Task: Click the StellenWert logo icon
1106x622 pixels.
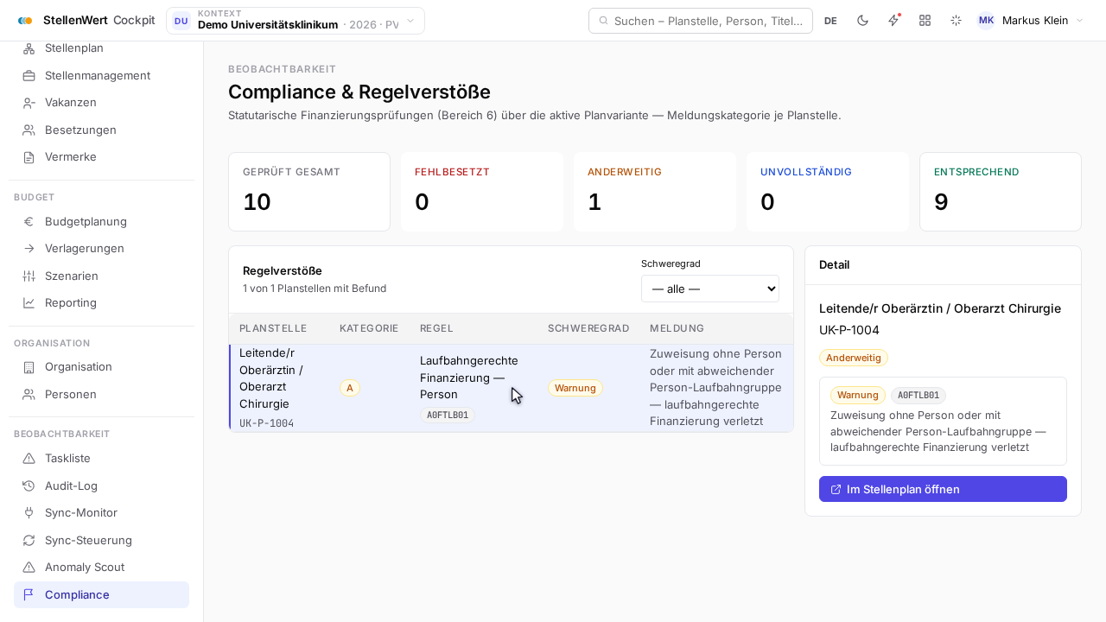Action: (x=25, y=21)
